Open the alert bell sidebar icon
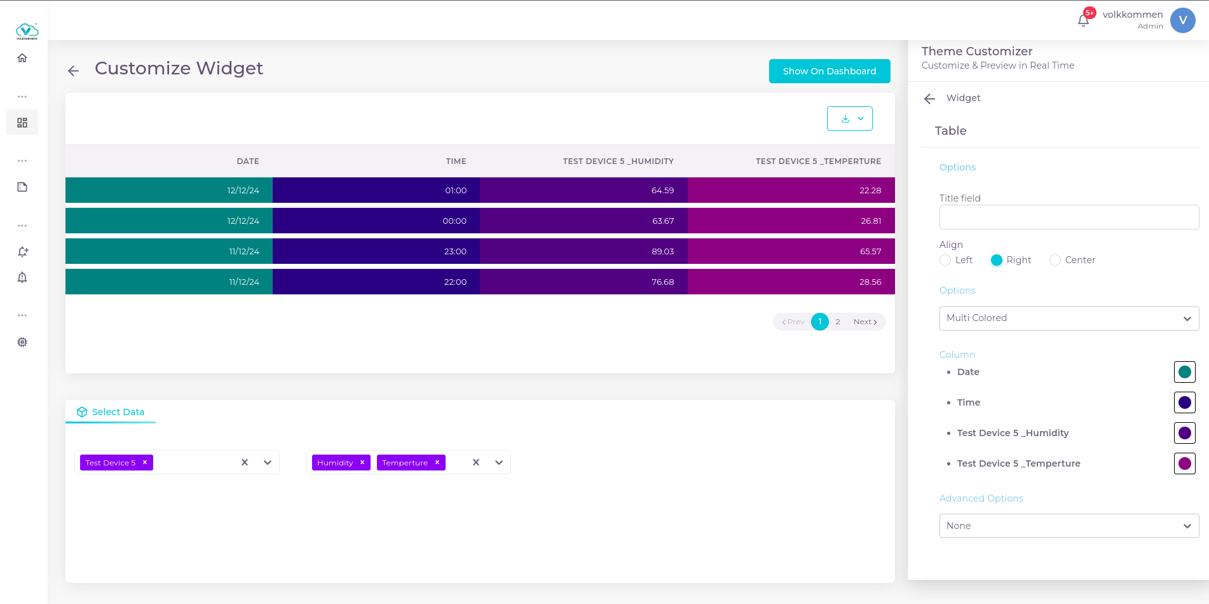This screenshot has height=604, width=1209. coord(22,277)
